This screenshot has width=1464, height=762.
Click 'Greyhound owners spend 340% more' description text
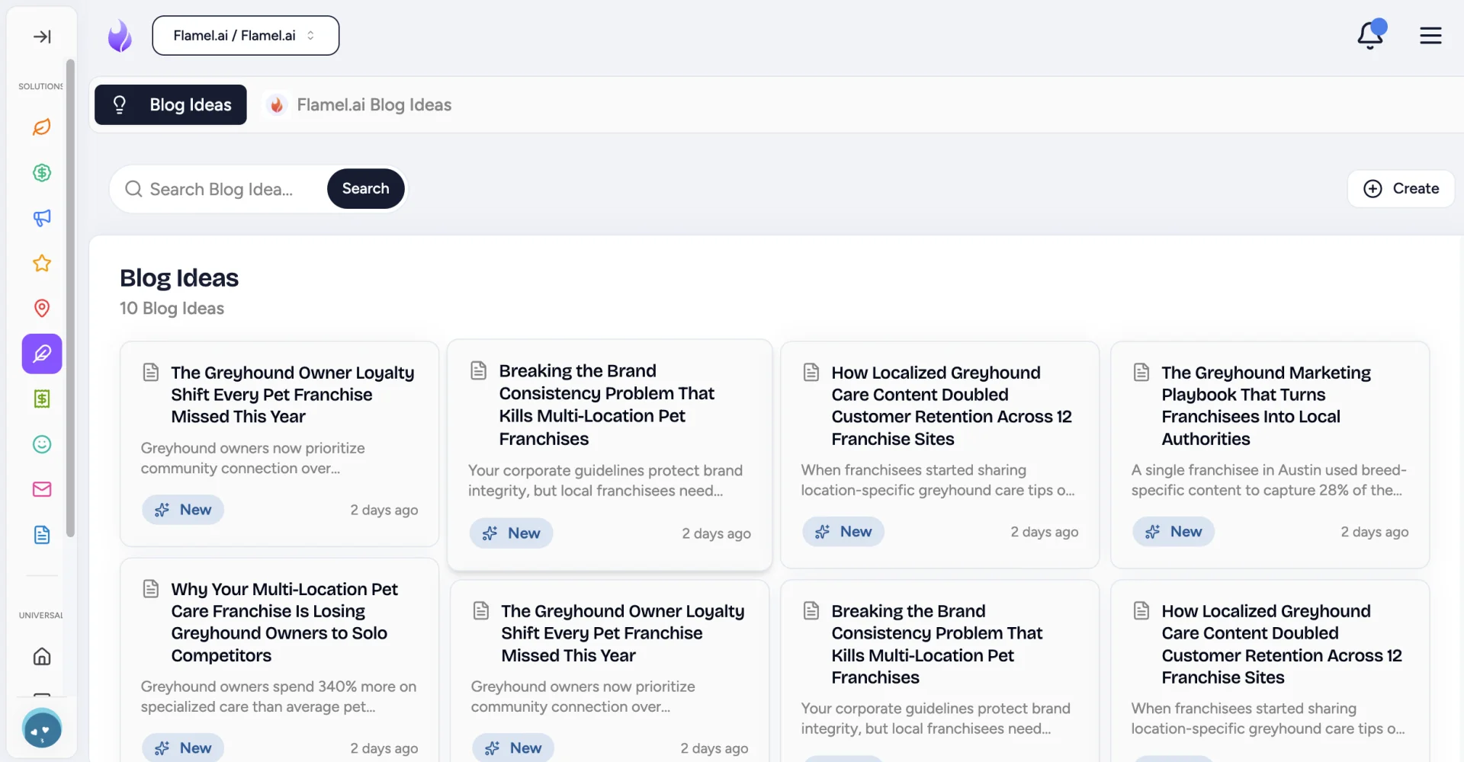pos(278,696)
